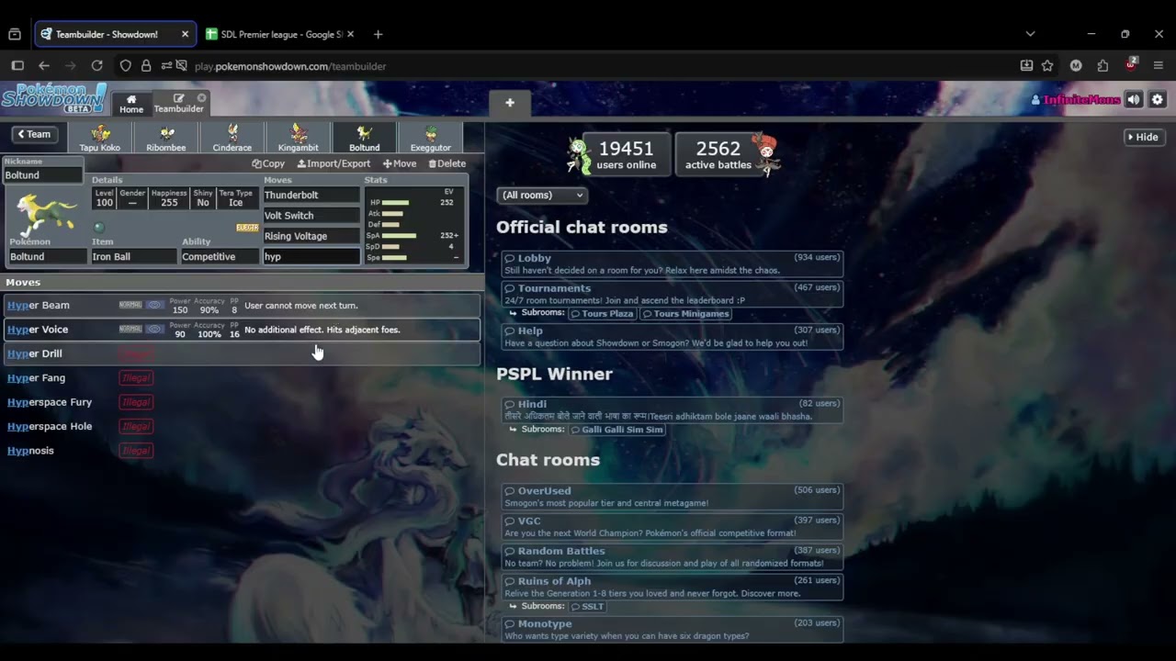The height and width of the screenshot is (661, 1176).
Task: Select Cinderace team slot
Action: tap(232, 138)
